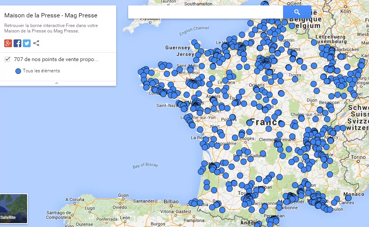Image resolution: width=369 pixels, height=227 pixels.
Task: Open the generic share options icon
Action: tap(36, 43)
